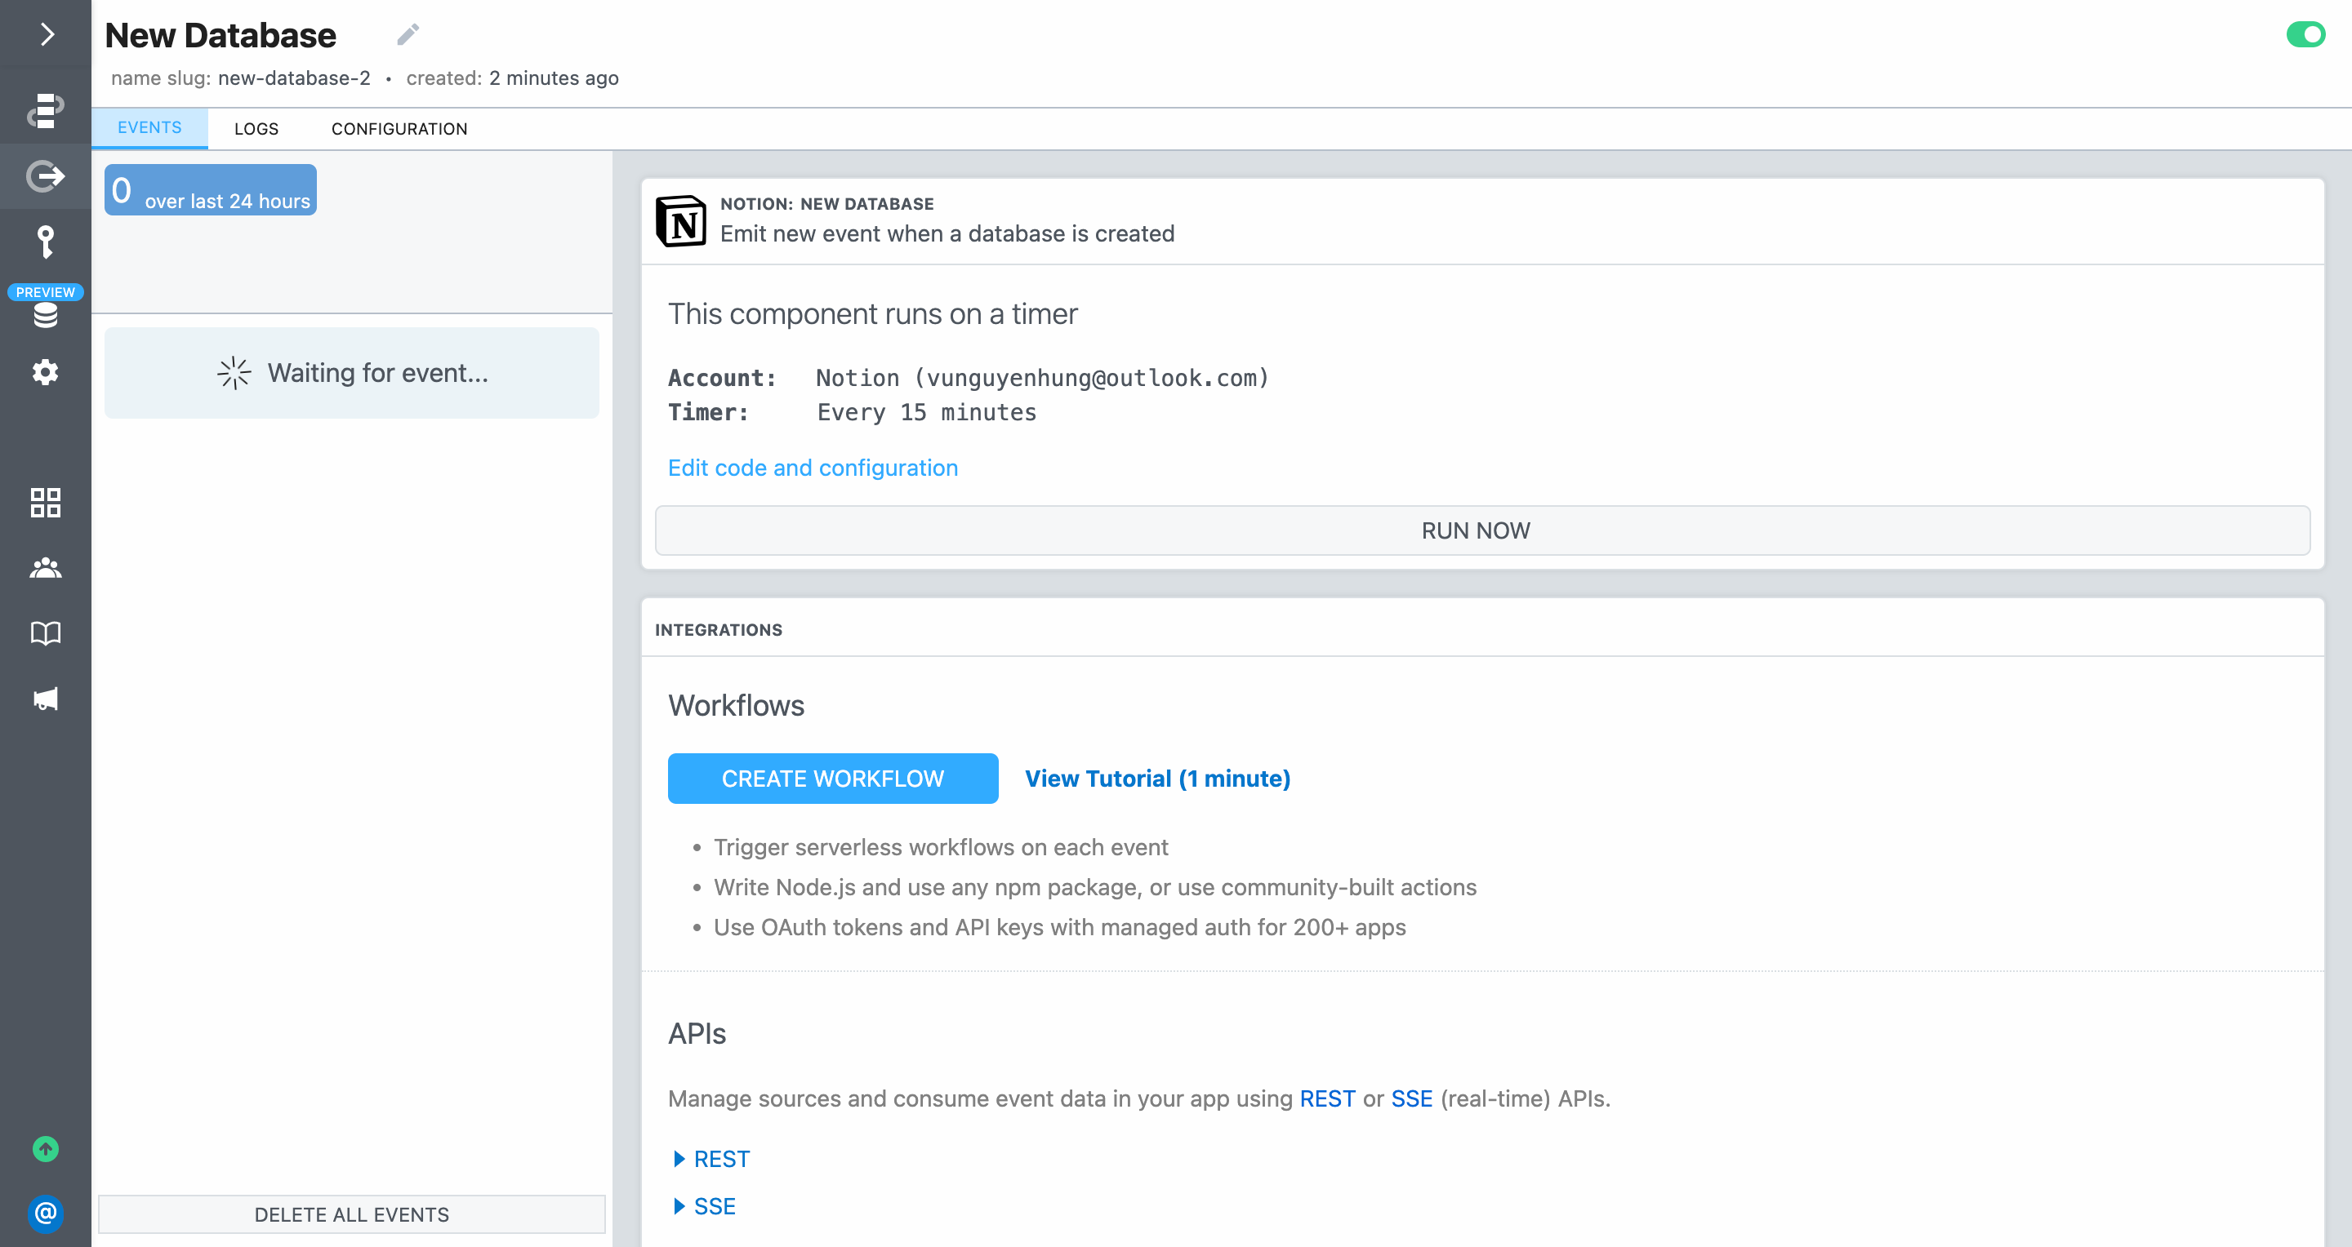Select the Sources icon in sidebar
The image size is (2352, 1247).
pyautogui.click(x=45, y=176)
